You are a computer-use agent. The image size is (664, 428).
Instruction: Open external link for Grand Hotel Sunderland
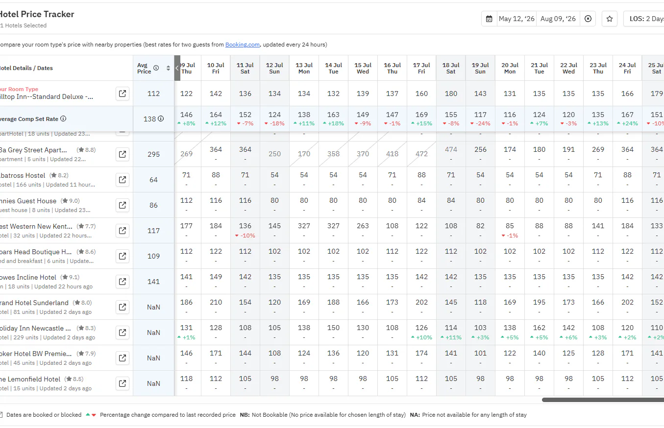[123, 307]
